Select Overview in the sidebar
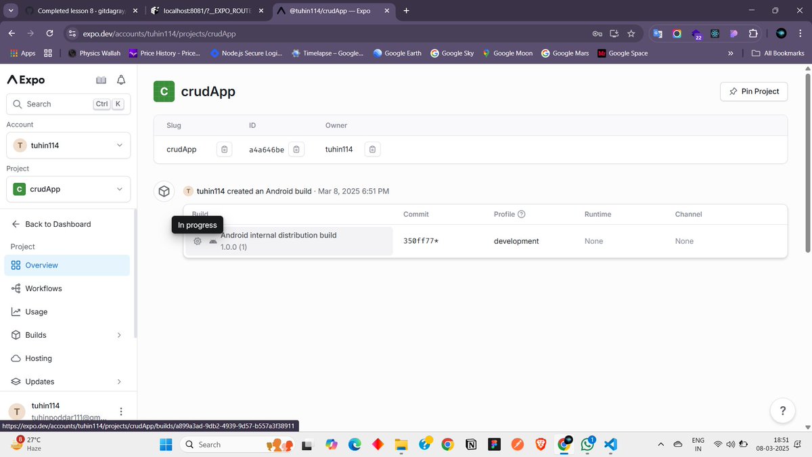Screen dimensions: 812x457 67,265
